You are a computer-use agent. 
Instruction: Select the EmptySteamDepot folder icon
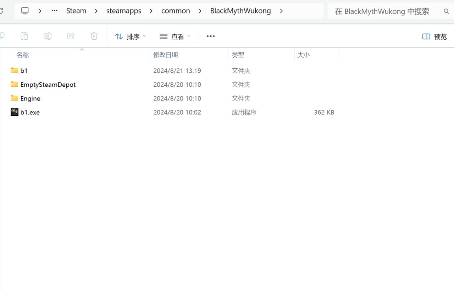pos(15,84)
